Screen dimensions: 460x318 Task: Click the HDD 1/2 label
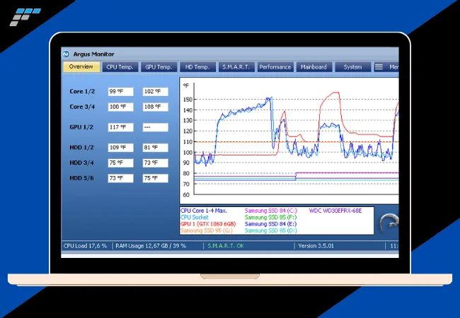81,147
